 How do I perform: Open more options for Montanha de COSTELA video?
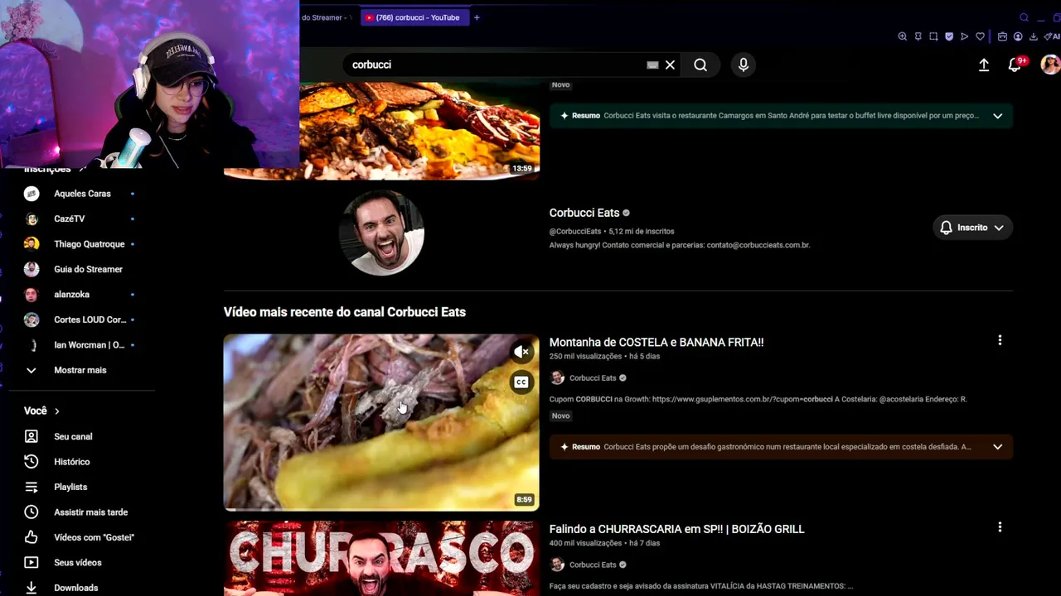coord(1000,340)
